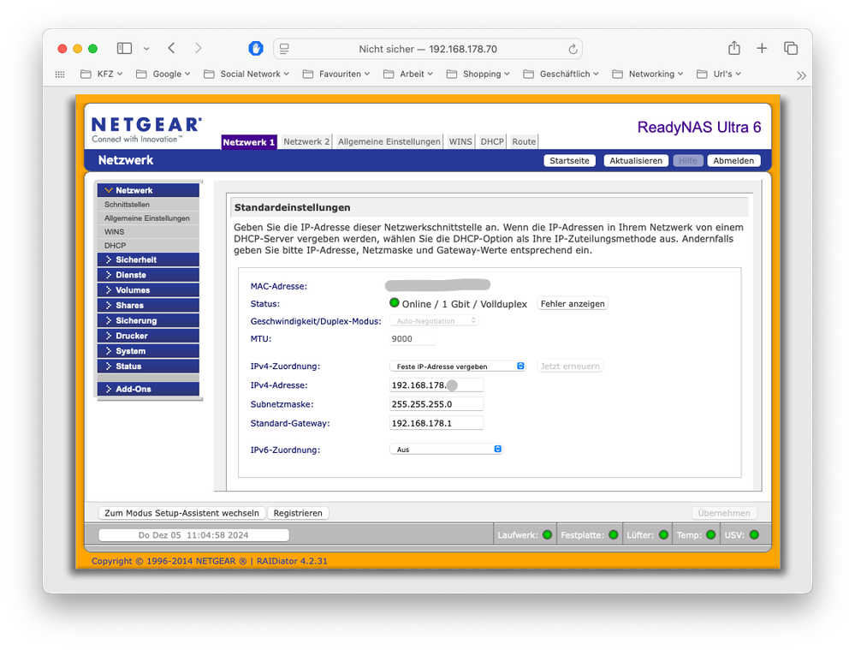855x650 pixels.
Task: Log out with the Abmelden button
Action: pyautogui.click(x=733, y=160)
